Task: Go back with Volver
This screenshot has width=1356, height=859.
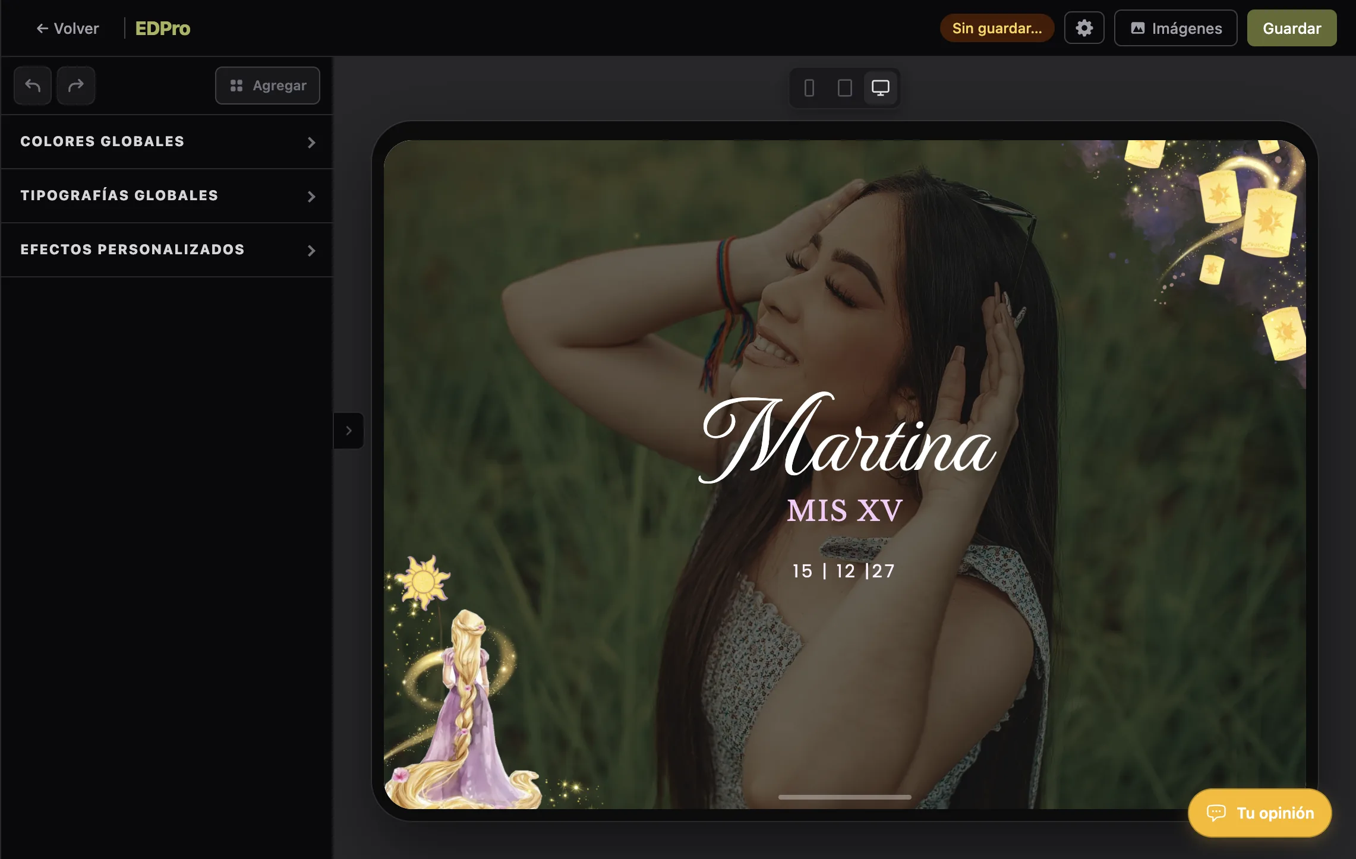Action: pos(68,29)
